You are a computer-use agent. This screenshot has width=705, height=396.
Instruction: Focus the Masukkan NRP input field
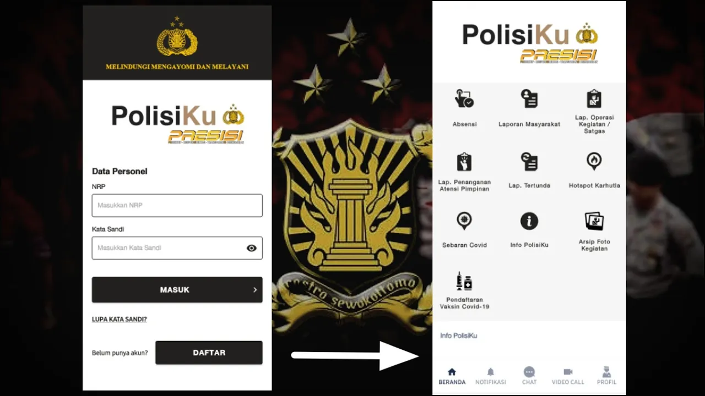click(x=177, y=205)
